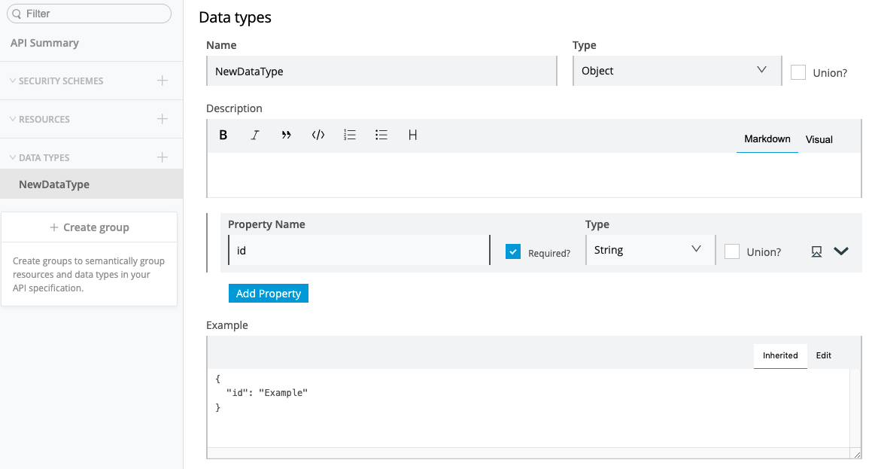Click the Add Property button

(269, 294)
